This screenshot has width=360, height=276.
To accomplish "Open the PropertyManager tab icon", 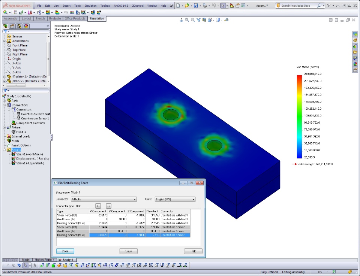I will pyautogui.click(x=12, y=26).
